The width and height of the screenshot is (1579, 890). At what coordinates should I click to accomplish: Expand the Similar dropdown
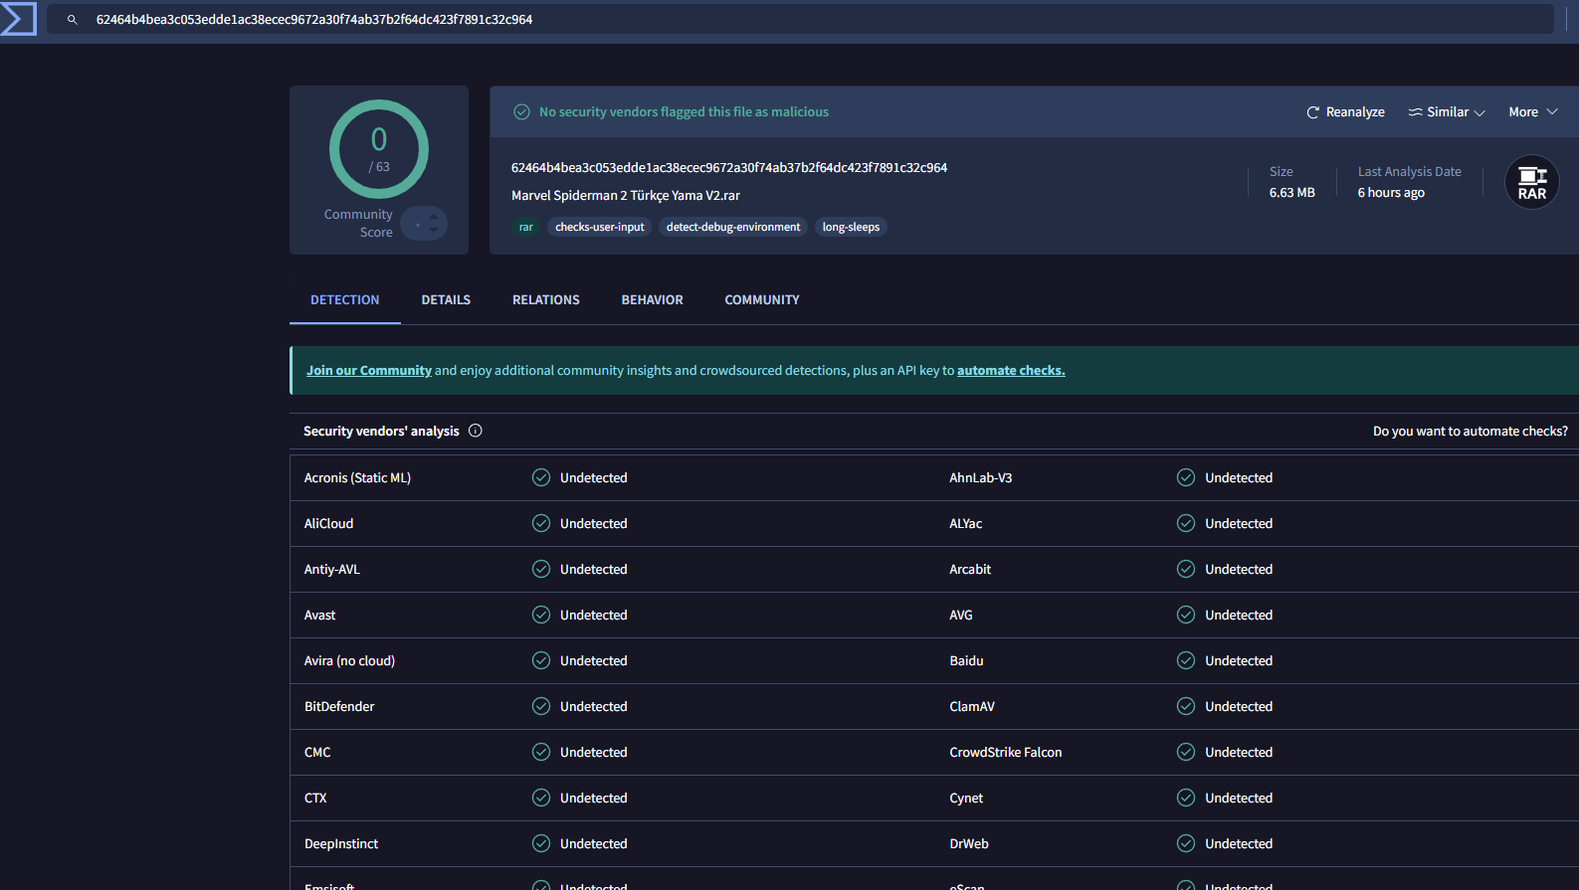click(1447, 112)
